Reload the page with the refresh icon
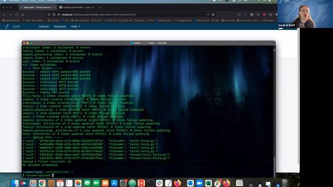The image size is (333, 187). click(17, 15)
